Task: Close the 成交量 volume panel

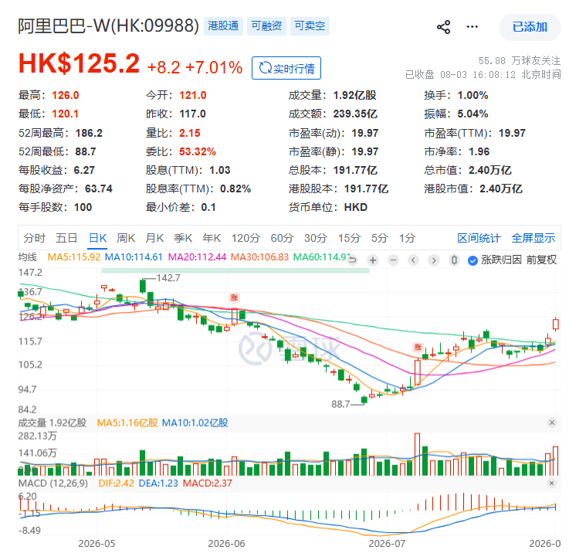Action: (x=551, y=423)
